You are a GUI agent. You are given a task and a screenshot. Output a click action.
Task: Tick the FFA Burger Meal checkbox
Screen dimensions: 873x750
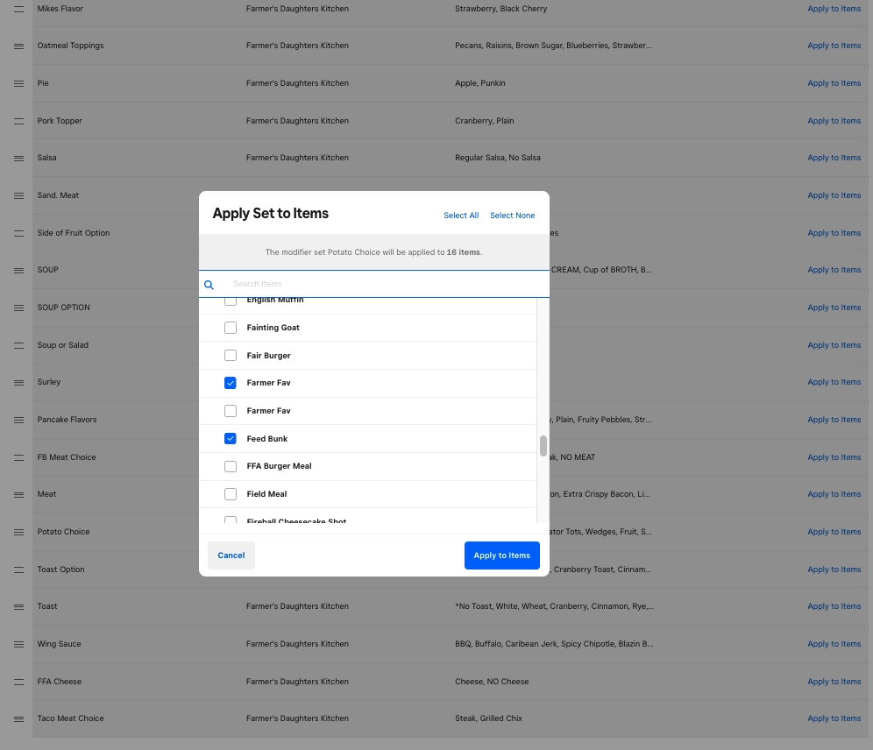click(231, 466)
